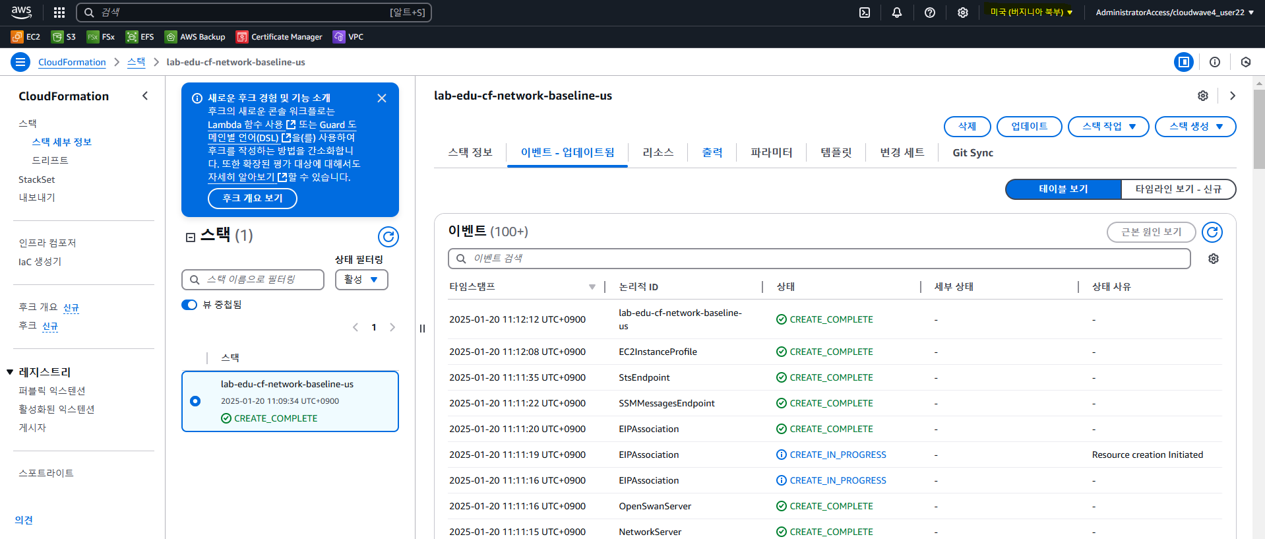The width and height of the screenshot is (1265, 539).
Task: Switch to timeline view - new
Action: (x=1179, y=189)
